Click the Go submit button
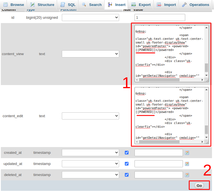This screenshot has height=192, width=214. tap(199, 185)
